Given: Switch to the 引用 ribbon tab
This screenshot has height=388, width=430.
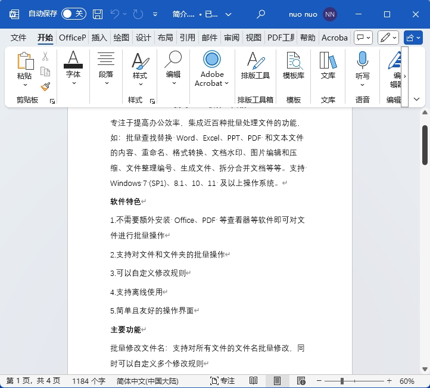Looking at the screenshot, I should tap(187, 38).
